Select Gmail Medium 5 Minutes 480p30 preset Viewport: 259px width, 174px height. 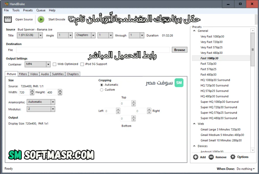click(222, 135)
